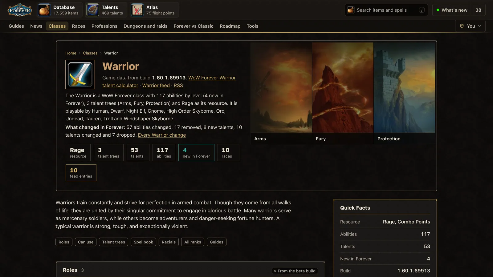
Task: Expand the You account dropdown
Action: [x=470, y=26]
